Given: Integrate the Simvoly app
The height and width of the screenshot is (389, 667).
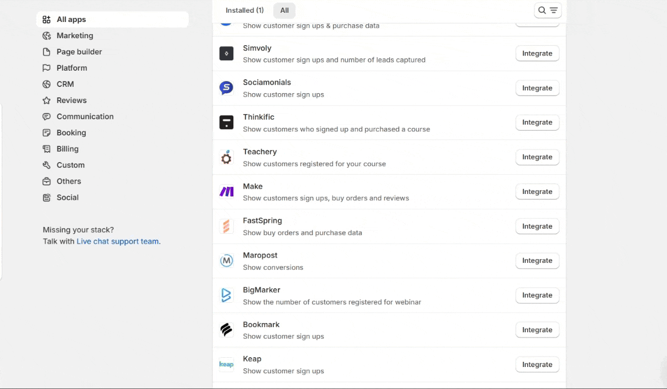Looking at the screenshot, I should [x=537, y=54].
